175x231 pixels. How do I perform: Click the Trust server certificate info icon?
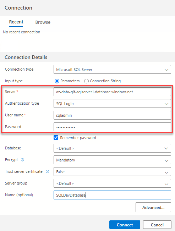(47, 171)
